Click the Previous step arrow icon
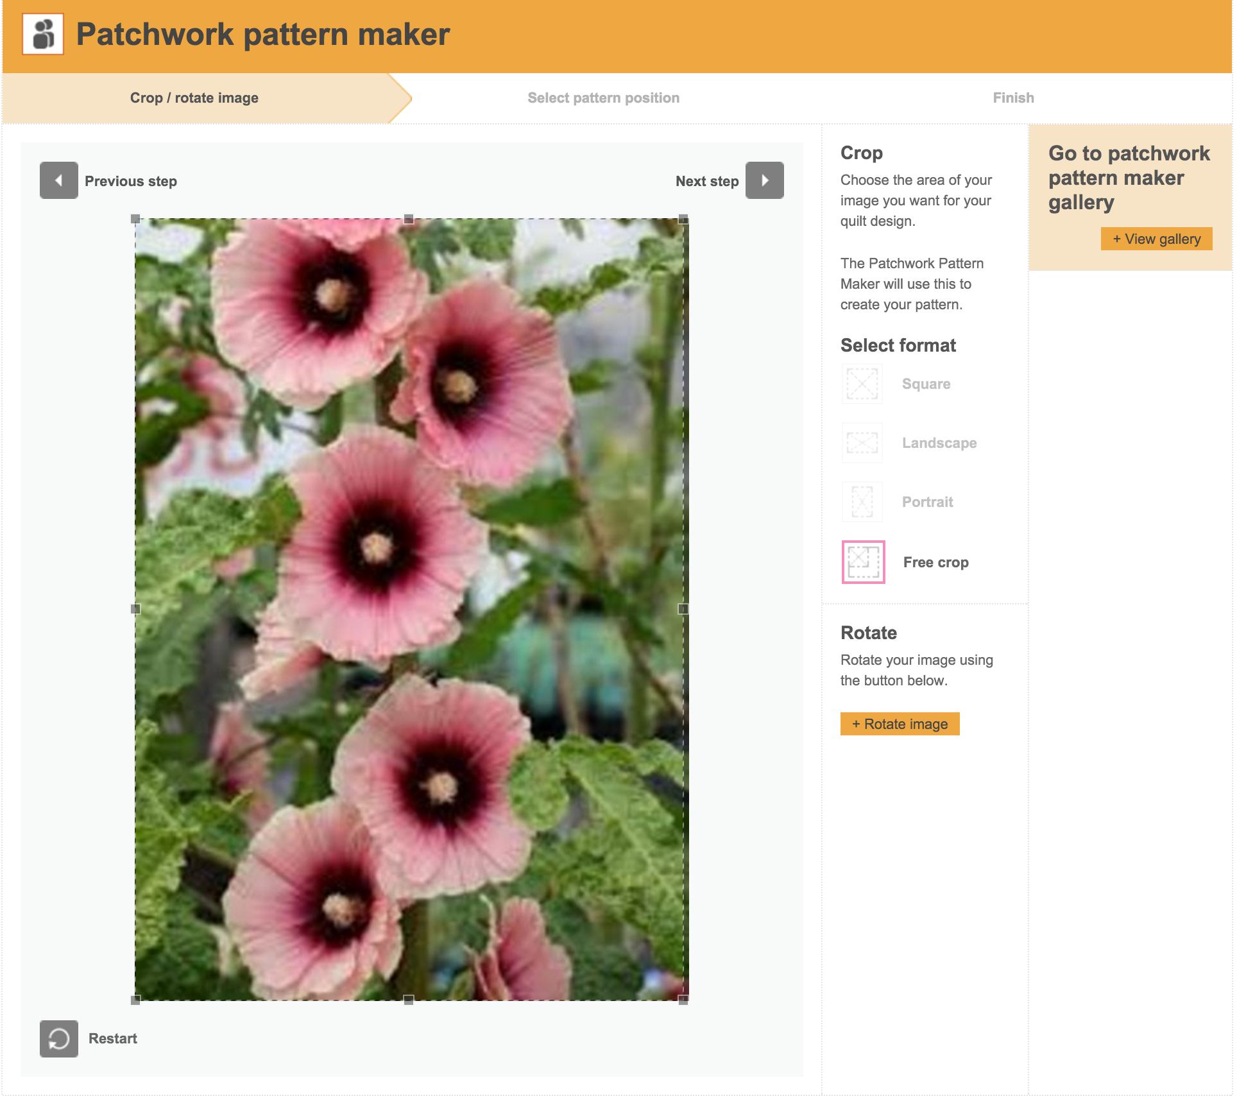The height and width of the screenshot is (1096, 1246). 58,180
